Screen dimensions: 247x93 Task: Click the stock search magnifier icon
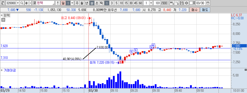point(22,3)
